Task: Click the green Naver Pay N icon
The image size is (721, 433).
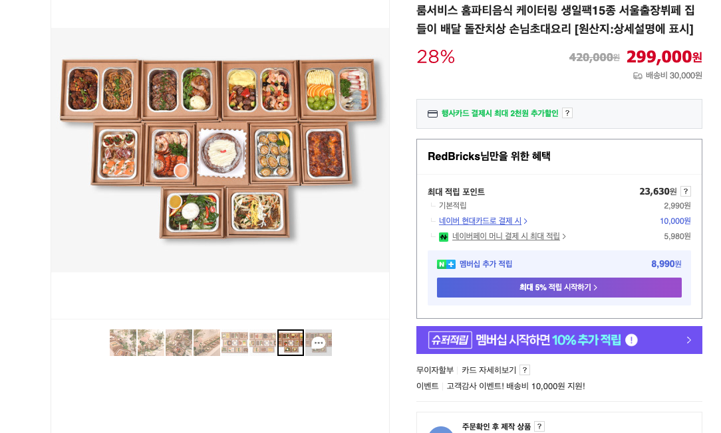Action: coord(444,237)
